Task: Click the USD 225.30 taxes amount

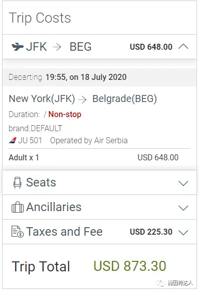Action: [151, 232]
